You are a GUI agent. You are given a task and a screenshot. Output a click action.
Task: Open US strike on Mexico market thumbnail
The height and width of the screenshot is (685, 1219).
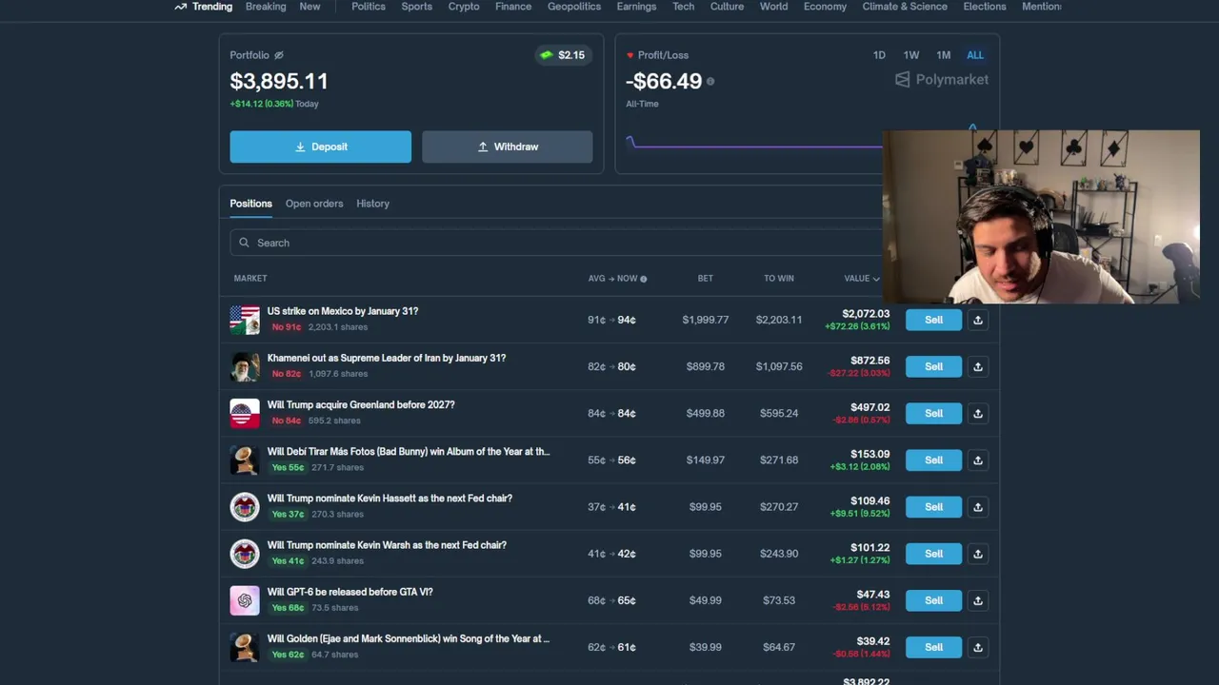click(245, 320)
